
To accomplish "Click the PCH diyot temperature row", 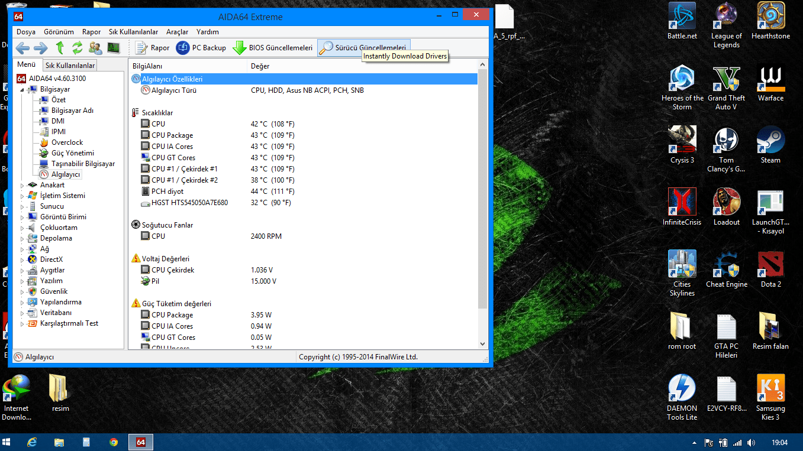I will tap(303, 192).
